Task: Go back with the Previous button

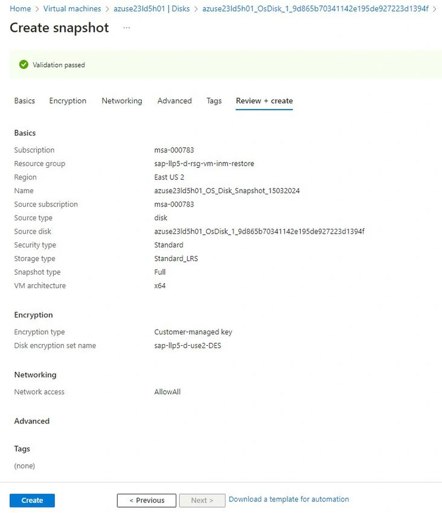Action: (147, 500)
